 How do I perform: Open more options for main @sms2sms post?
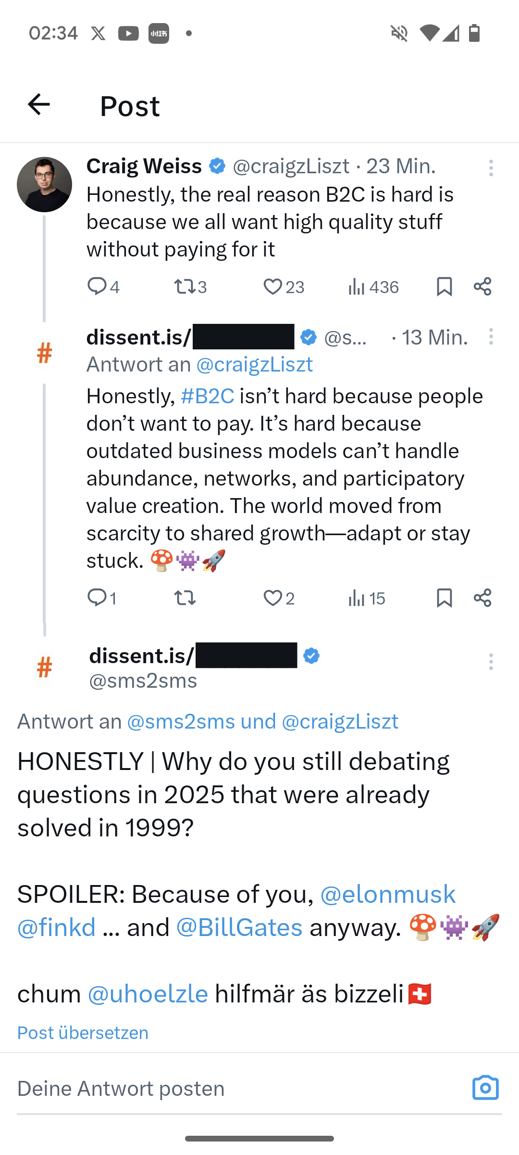click(491, 662)
